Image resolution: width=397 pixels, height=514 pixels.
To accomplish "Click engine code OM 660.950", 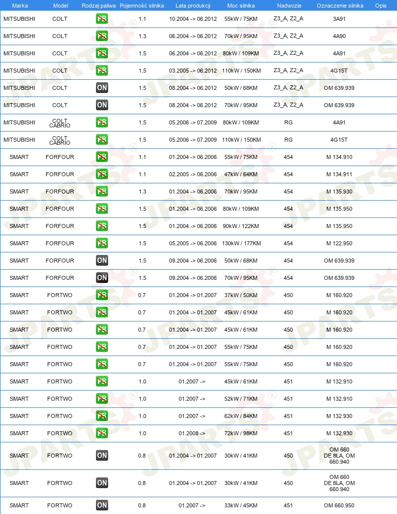I will (x=339, y=505).
